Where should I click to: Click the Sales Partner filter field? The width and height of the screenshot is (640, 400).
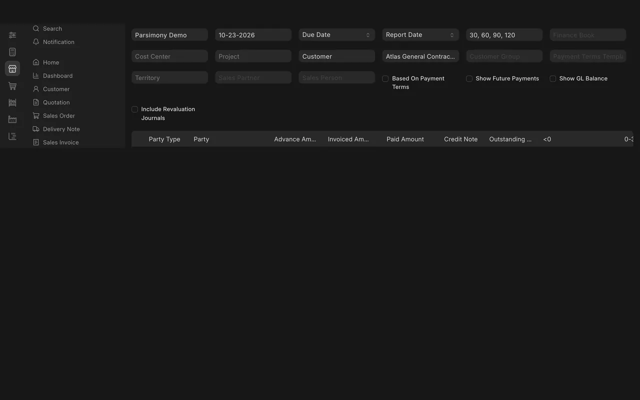(253, 77)
